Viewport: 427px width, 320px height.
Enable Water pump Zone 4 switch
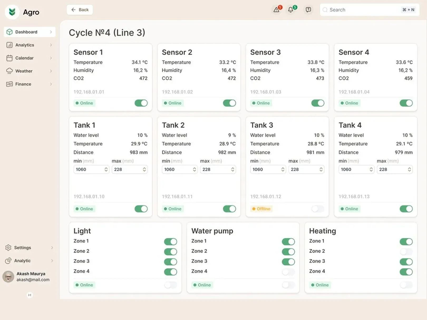point(288,272)
